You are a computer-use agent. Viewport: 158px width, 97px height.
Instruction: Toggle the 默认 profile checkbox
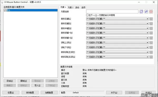pyautogui.click(x=5, y=10)
